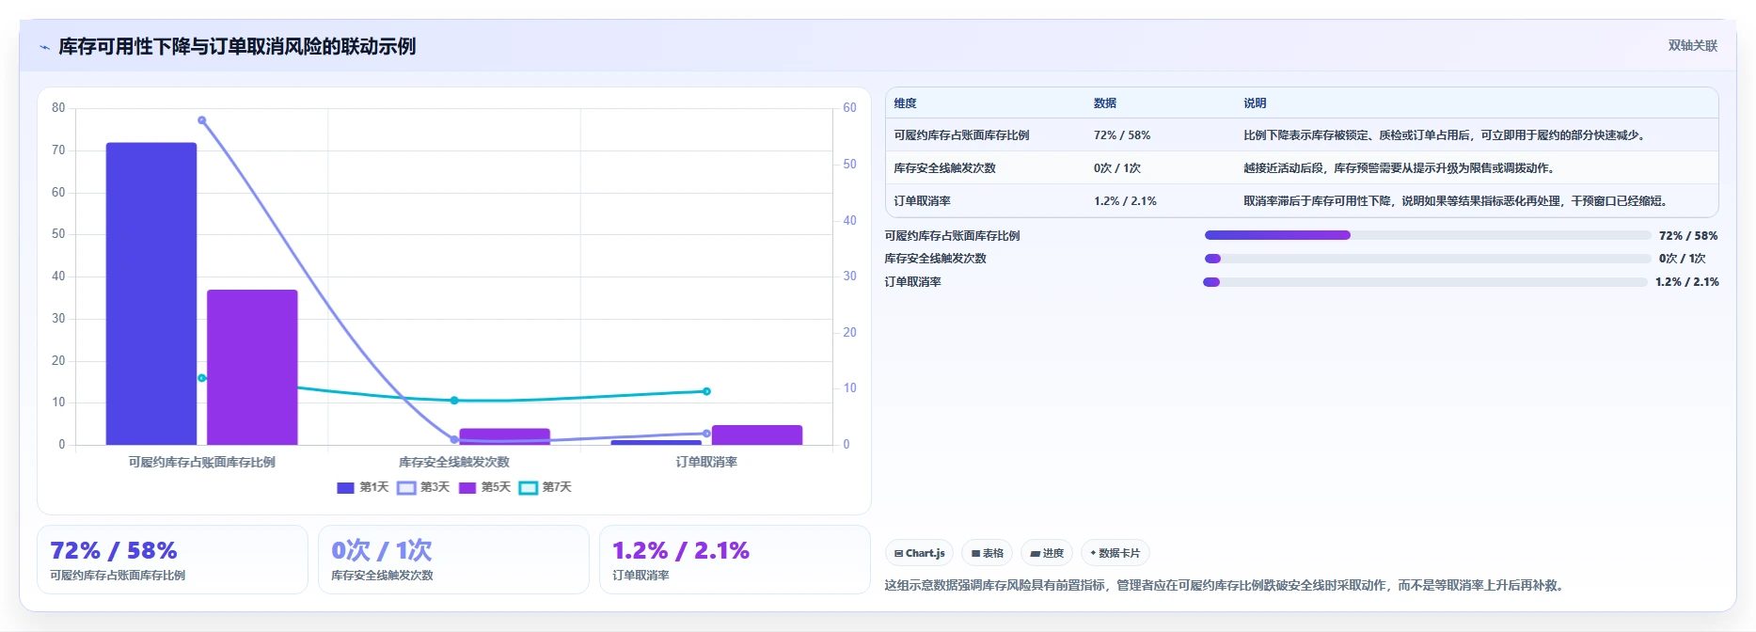The image size is (1756, 632).
Task: Toggle the 第1天 legend series
Action: (x=362, y=487)
